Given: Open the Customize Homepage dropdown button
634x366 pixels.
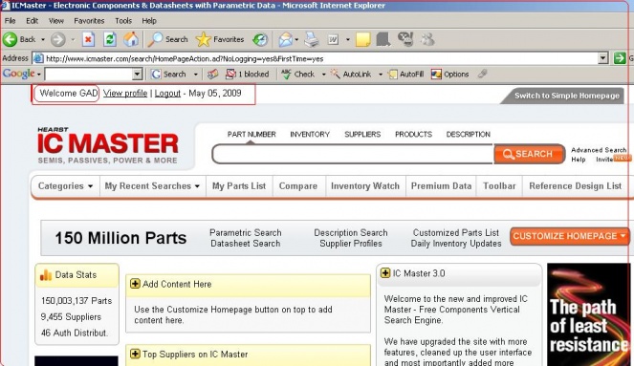Looking at the screenshot, I should coord(570,236).
